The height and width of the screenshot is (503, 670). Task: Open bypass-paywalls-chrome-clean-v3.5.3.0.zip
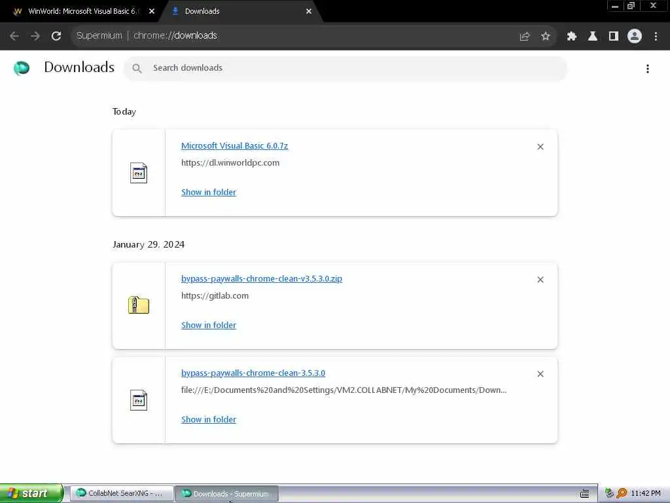(x=262, y=279)
